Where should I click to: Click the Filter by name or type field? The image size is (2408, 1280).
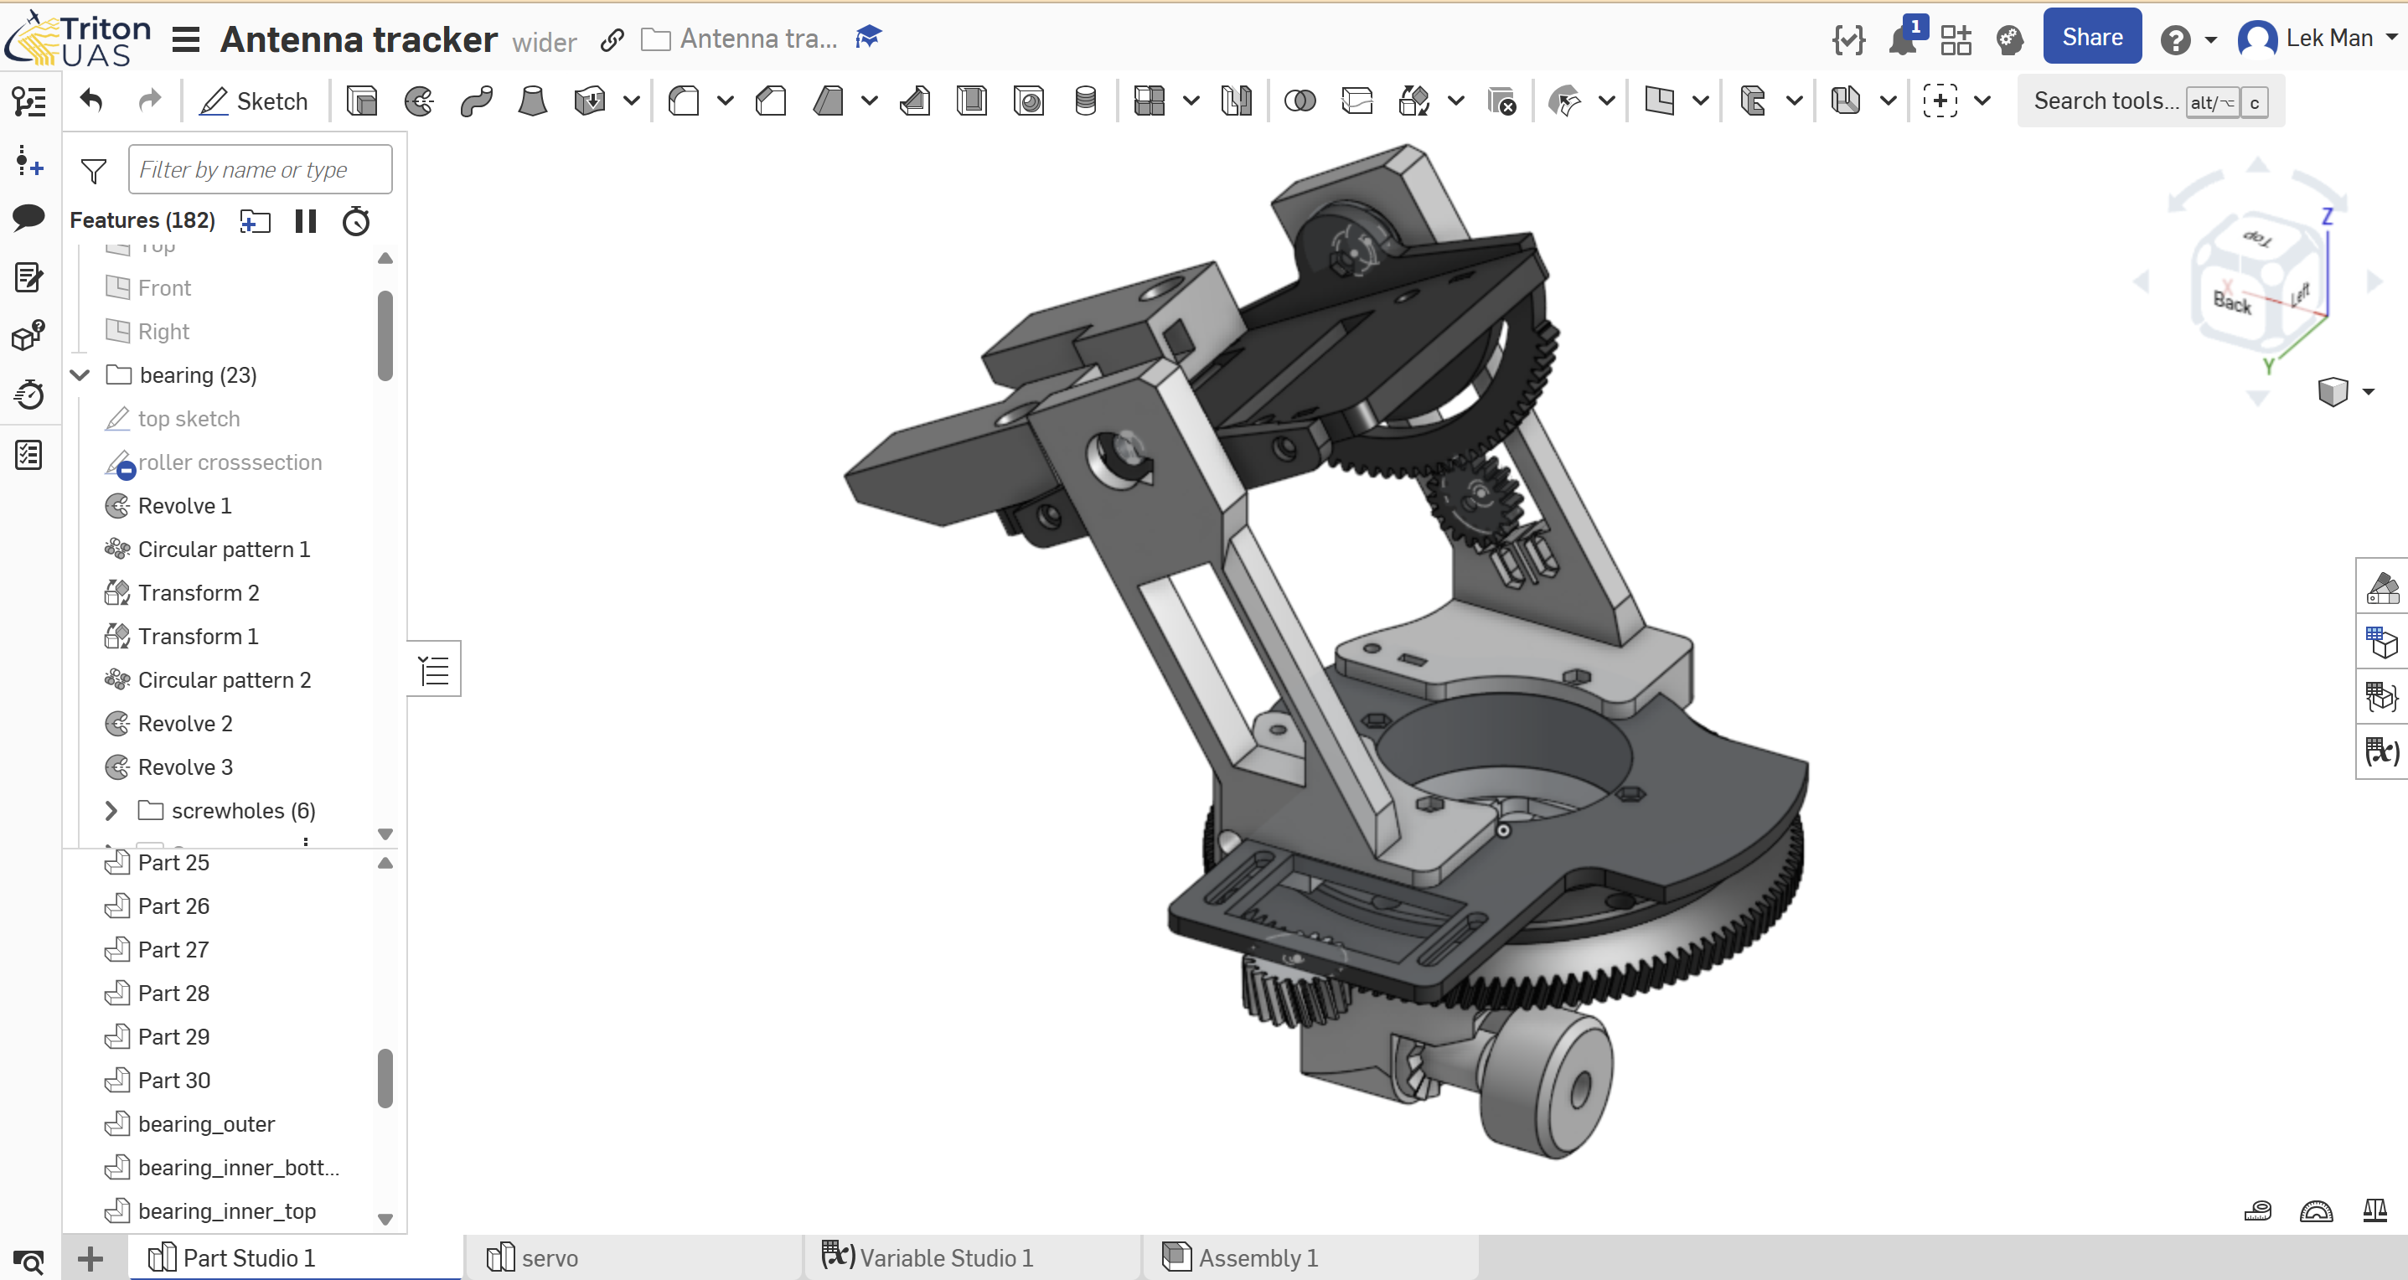point(260,170)
